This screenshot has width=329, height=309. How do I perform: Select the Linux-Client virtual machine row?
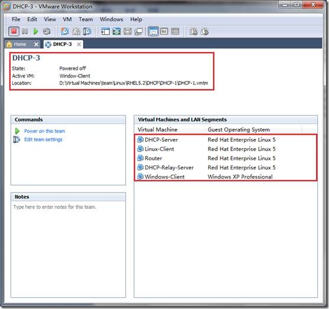pyautogui.click(x=226, y=149)
